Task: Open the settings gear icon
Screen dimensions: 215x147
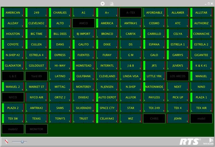Action: click(103, 4)
